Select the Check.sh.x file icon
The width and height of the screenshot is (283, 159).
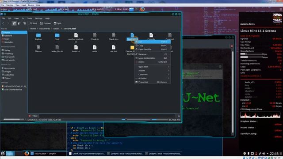(x=114, y=35)
